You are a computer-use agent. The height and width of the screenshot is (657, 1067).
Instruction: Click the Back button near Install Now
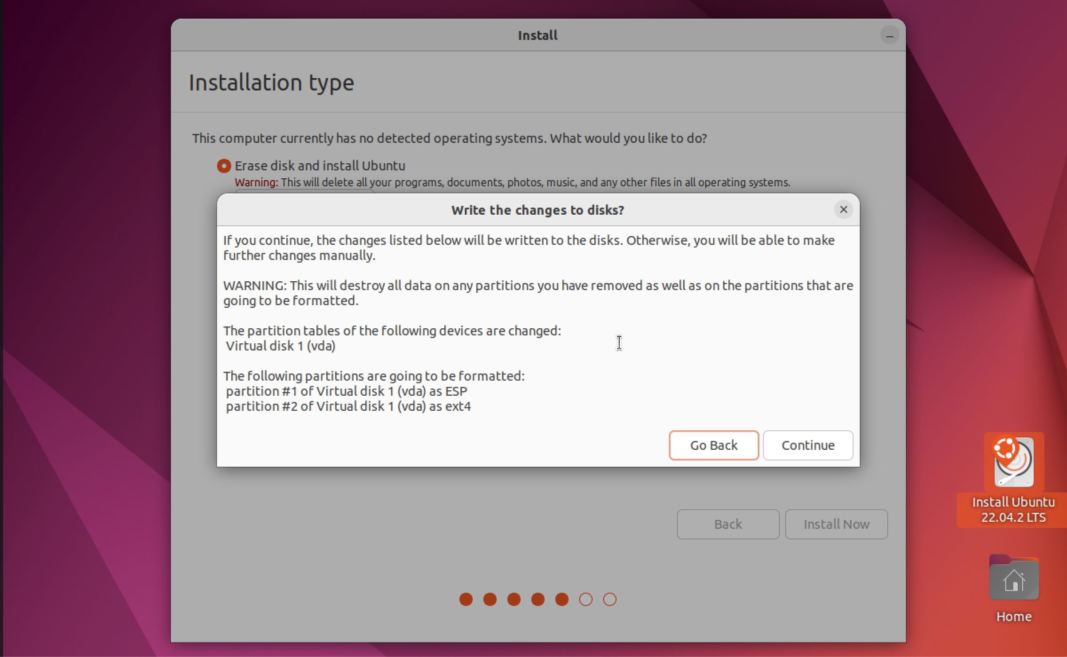click(727, 524)
